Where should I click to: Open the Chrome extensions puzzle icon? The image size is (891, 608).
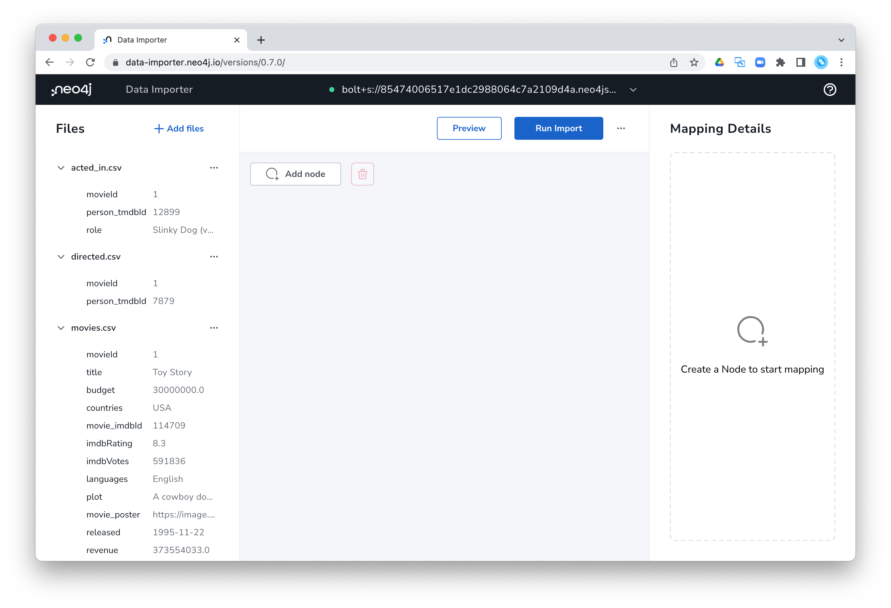[x=780, y=62]
